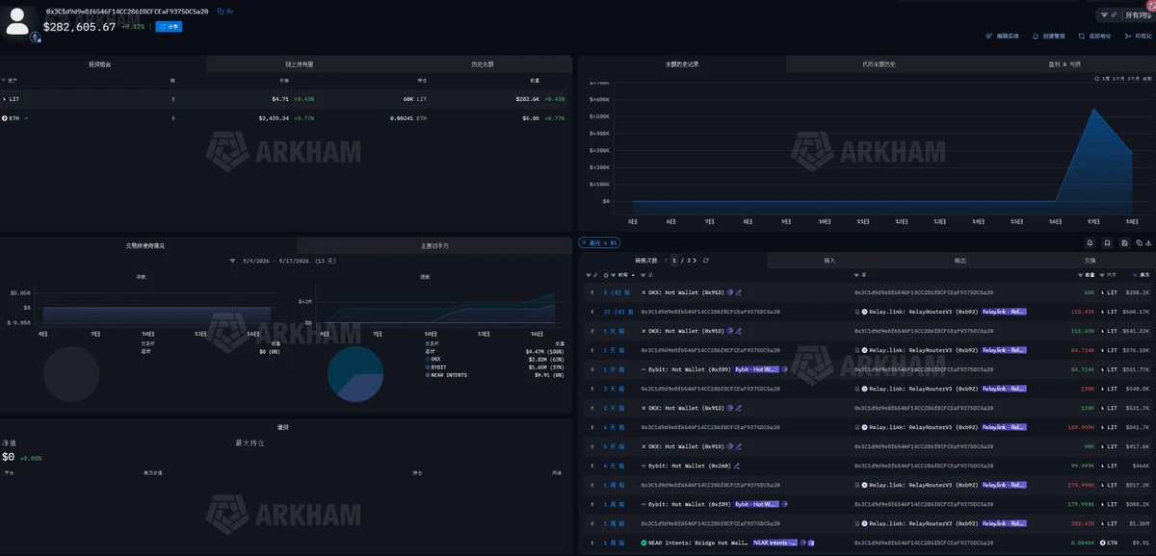Download transfers with the download icon

click(x=1148, y=242)
